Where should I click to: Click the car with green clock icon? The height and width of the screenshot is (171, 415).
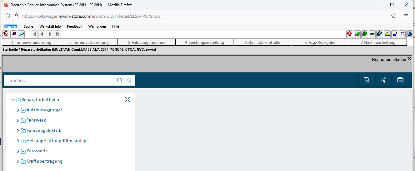tap(357, 34)
